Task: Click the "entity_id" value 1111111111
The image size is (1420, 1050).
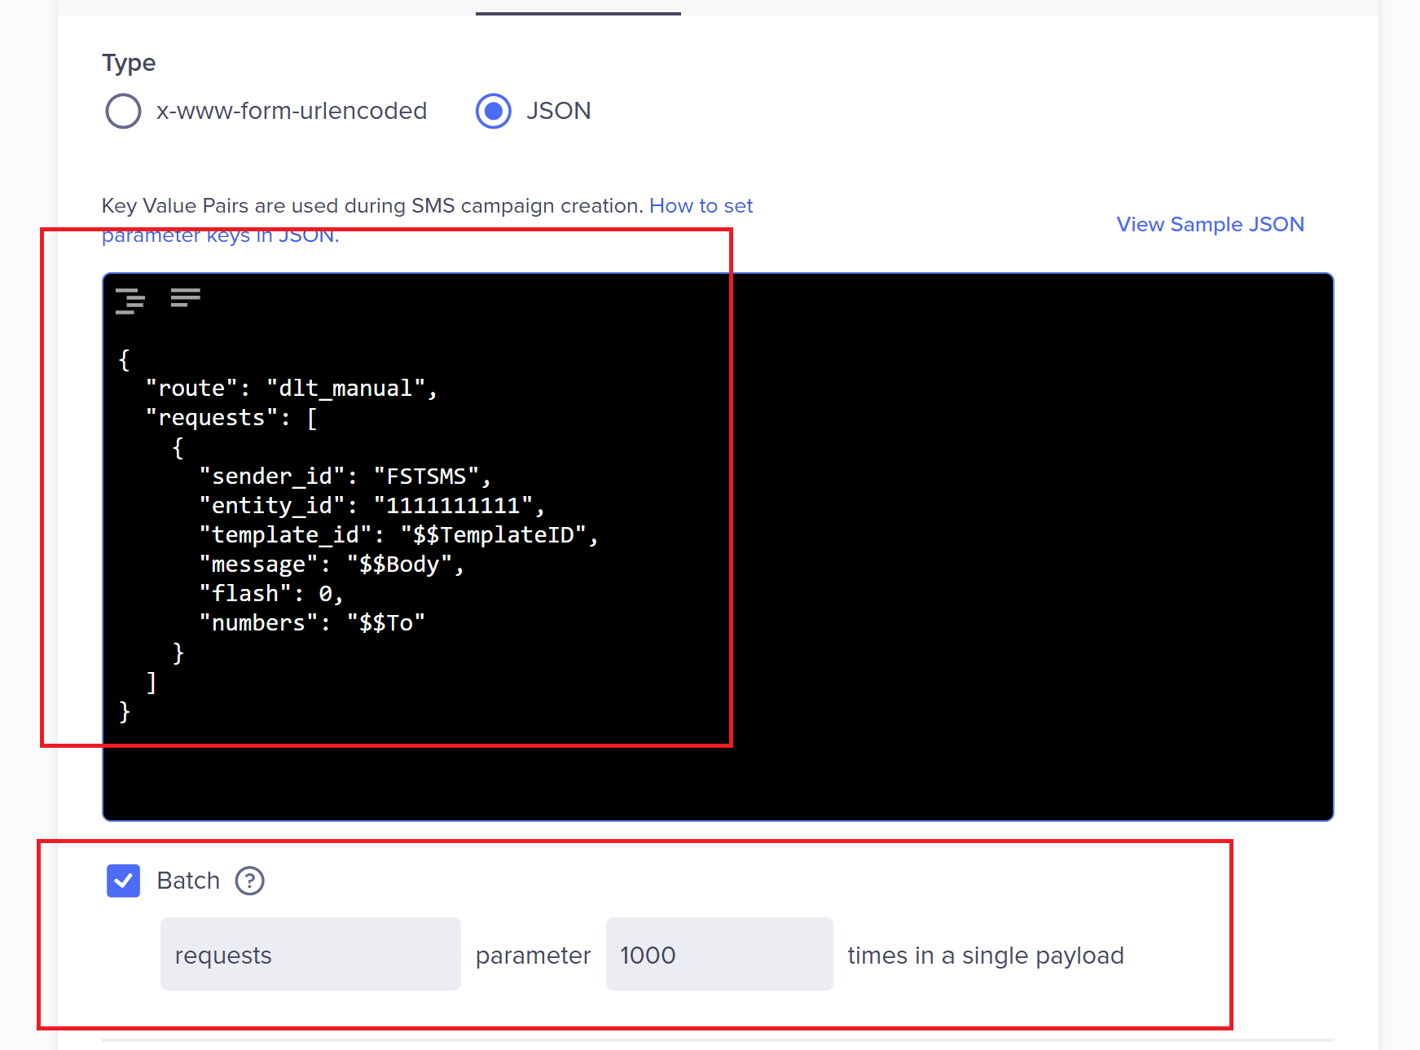Action: [x=452, y=506]
